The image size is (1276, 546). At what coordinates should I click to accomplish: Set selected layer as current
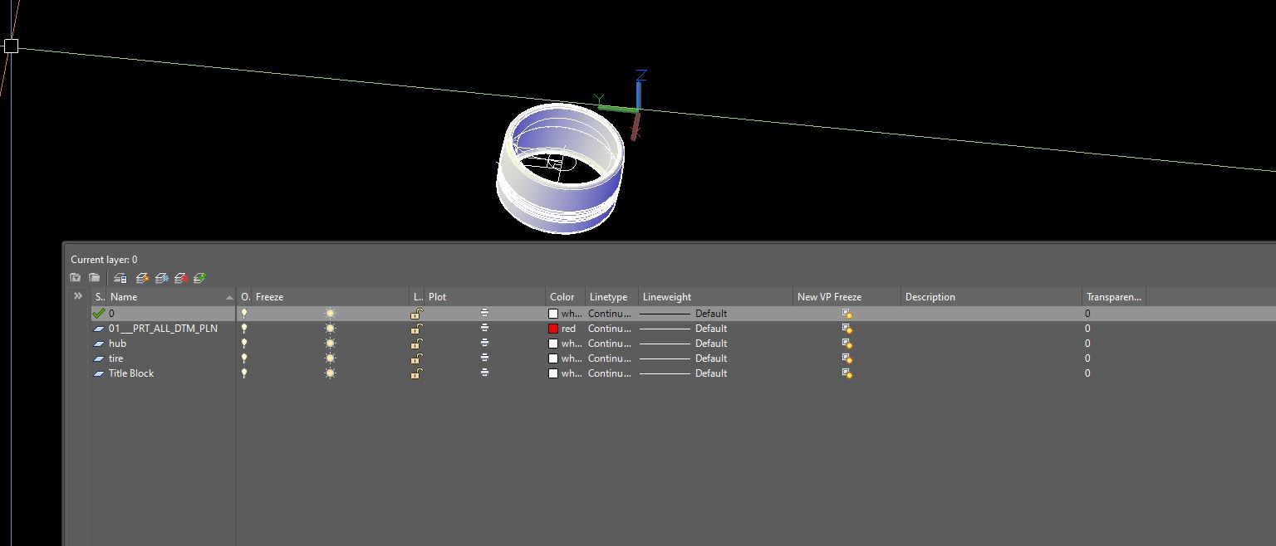pos(199,278)
